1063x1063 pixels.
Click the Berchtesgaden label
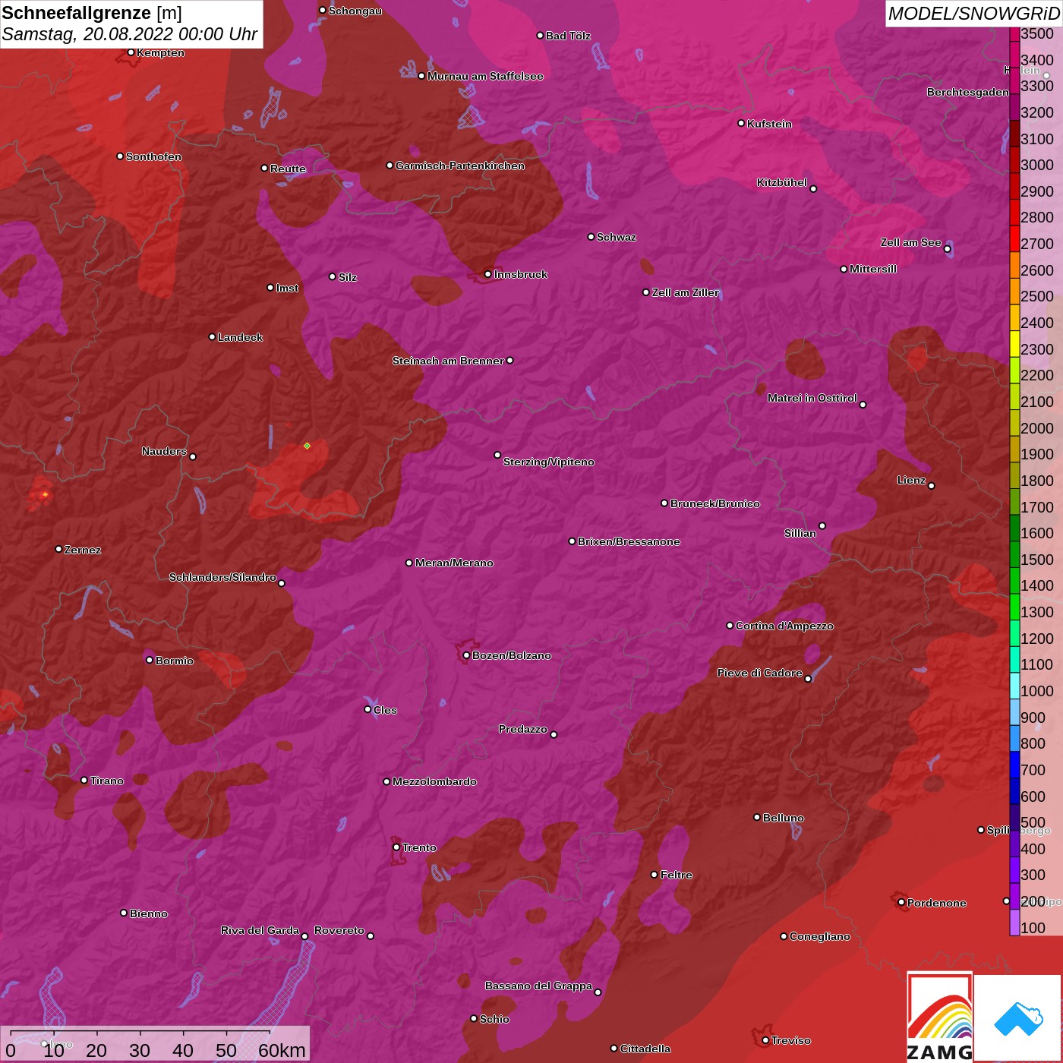click(x=968, y=92)
